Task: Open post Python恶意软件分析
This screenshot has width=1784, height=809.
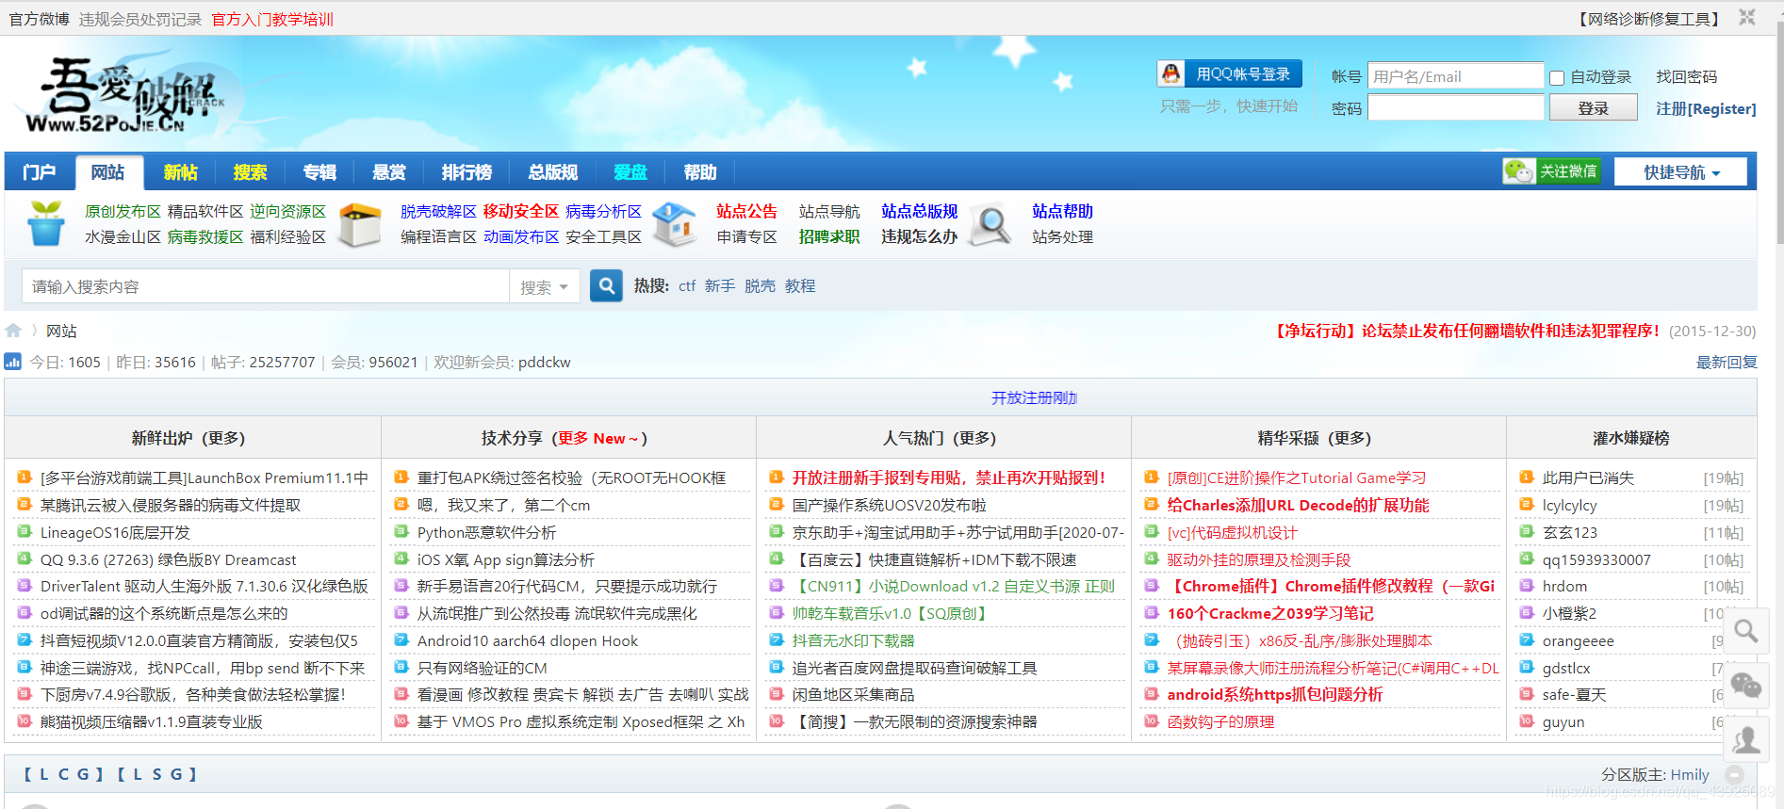Action: (x=486, y=532)
